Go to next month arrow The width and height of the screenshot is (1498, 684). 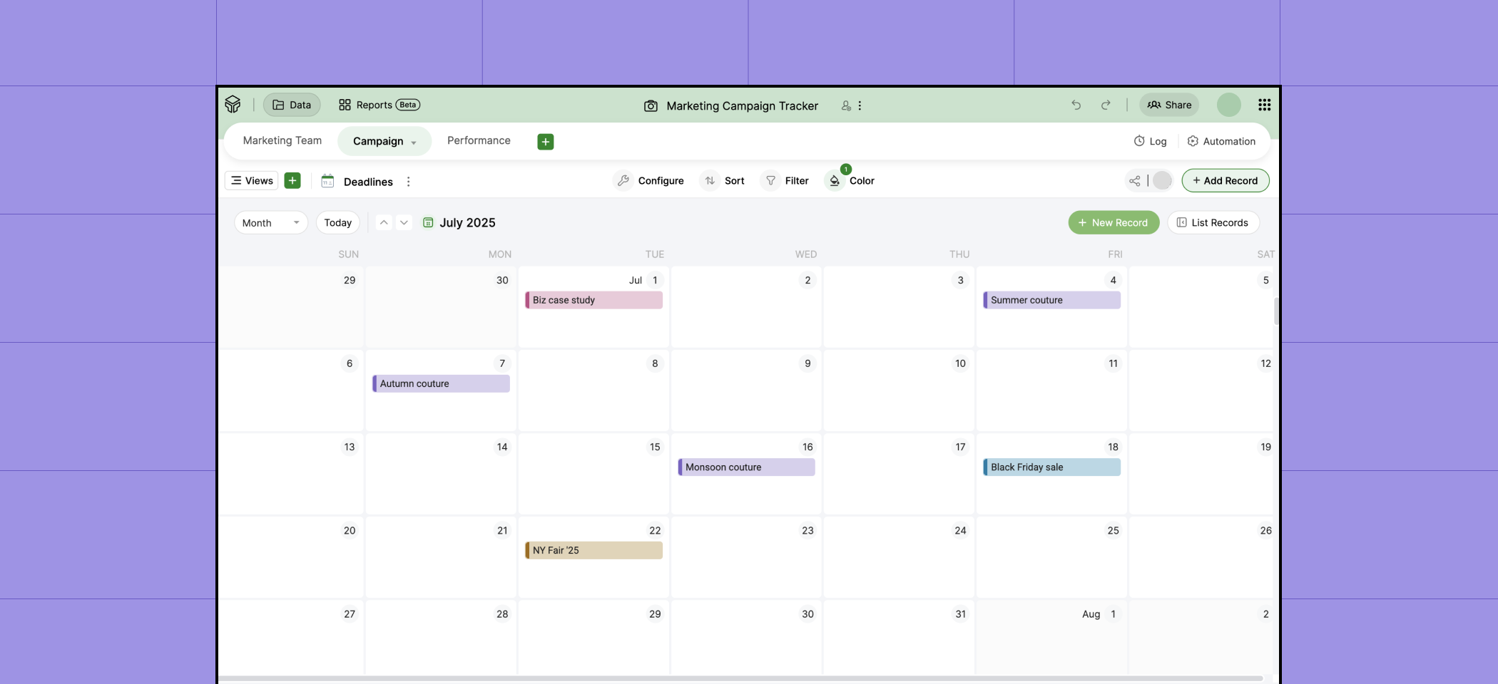[x=404, y=222]
